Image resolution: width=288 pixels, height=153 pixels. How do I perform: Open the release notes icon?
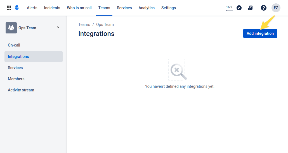[x=250, y=8]
